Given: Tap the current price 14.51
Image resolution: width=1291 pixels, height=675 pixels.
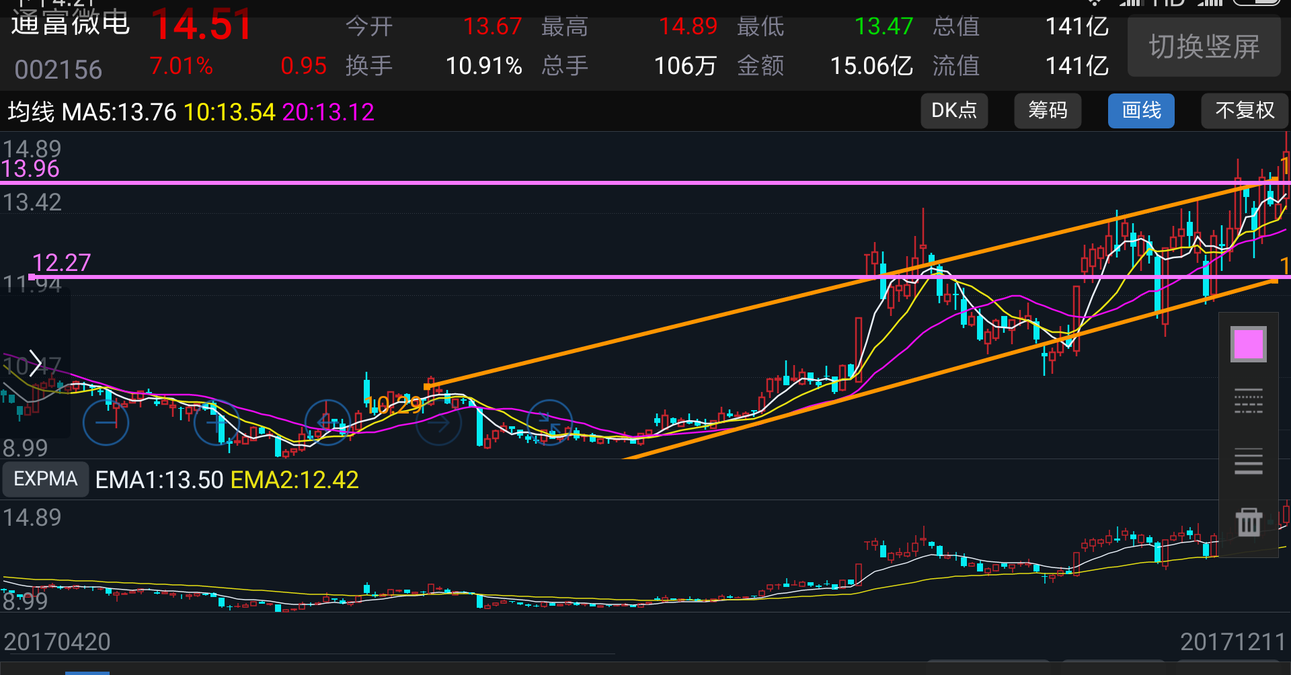Looking at the screenshot, I should (202, 24).
